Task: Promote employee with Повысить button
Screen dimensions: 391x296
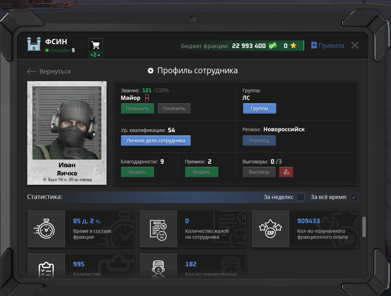Action: 137,108
